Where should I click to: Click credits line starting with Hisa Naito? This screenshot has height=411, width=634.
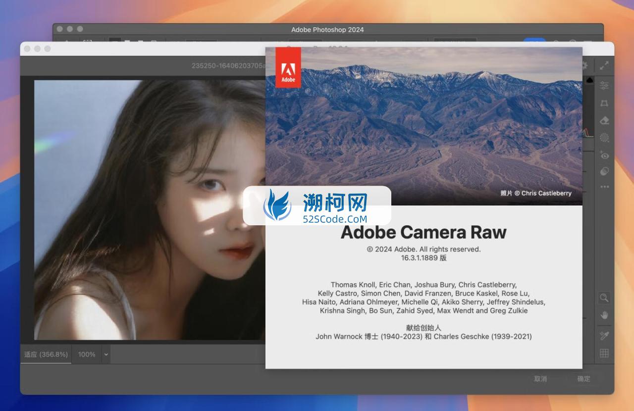click(423, 302)
